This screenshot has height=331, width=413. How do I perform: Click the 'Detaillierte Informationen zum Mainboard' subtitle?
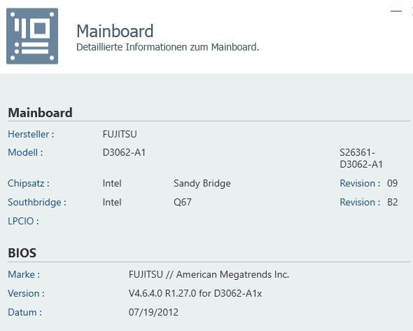click(x=168, y=47)
